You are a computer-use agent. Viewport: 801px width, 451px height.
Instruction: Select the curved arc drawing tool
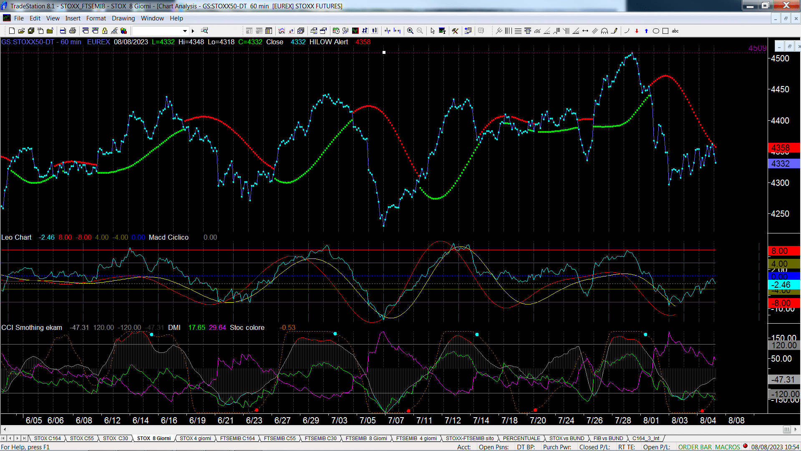[627, 31]
